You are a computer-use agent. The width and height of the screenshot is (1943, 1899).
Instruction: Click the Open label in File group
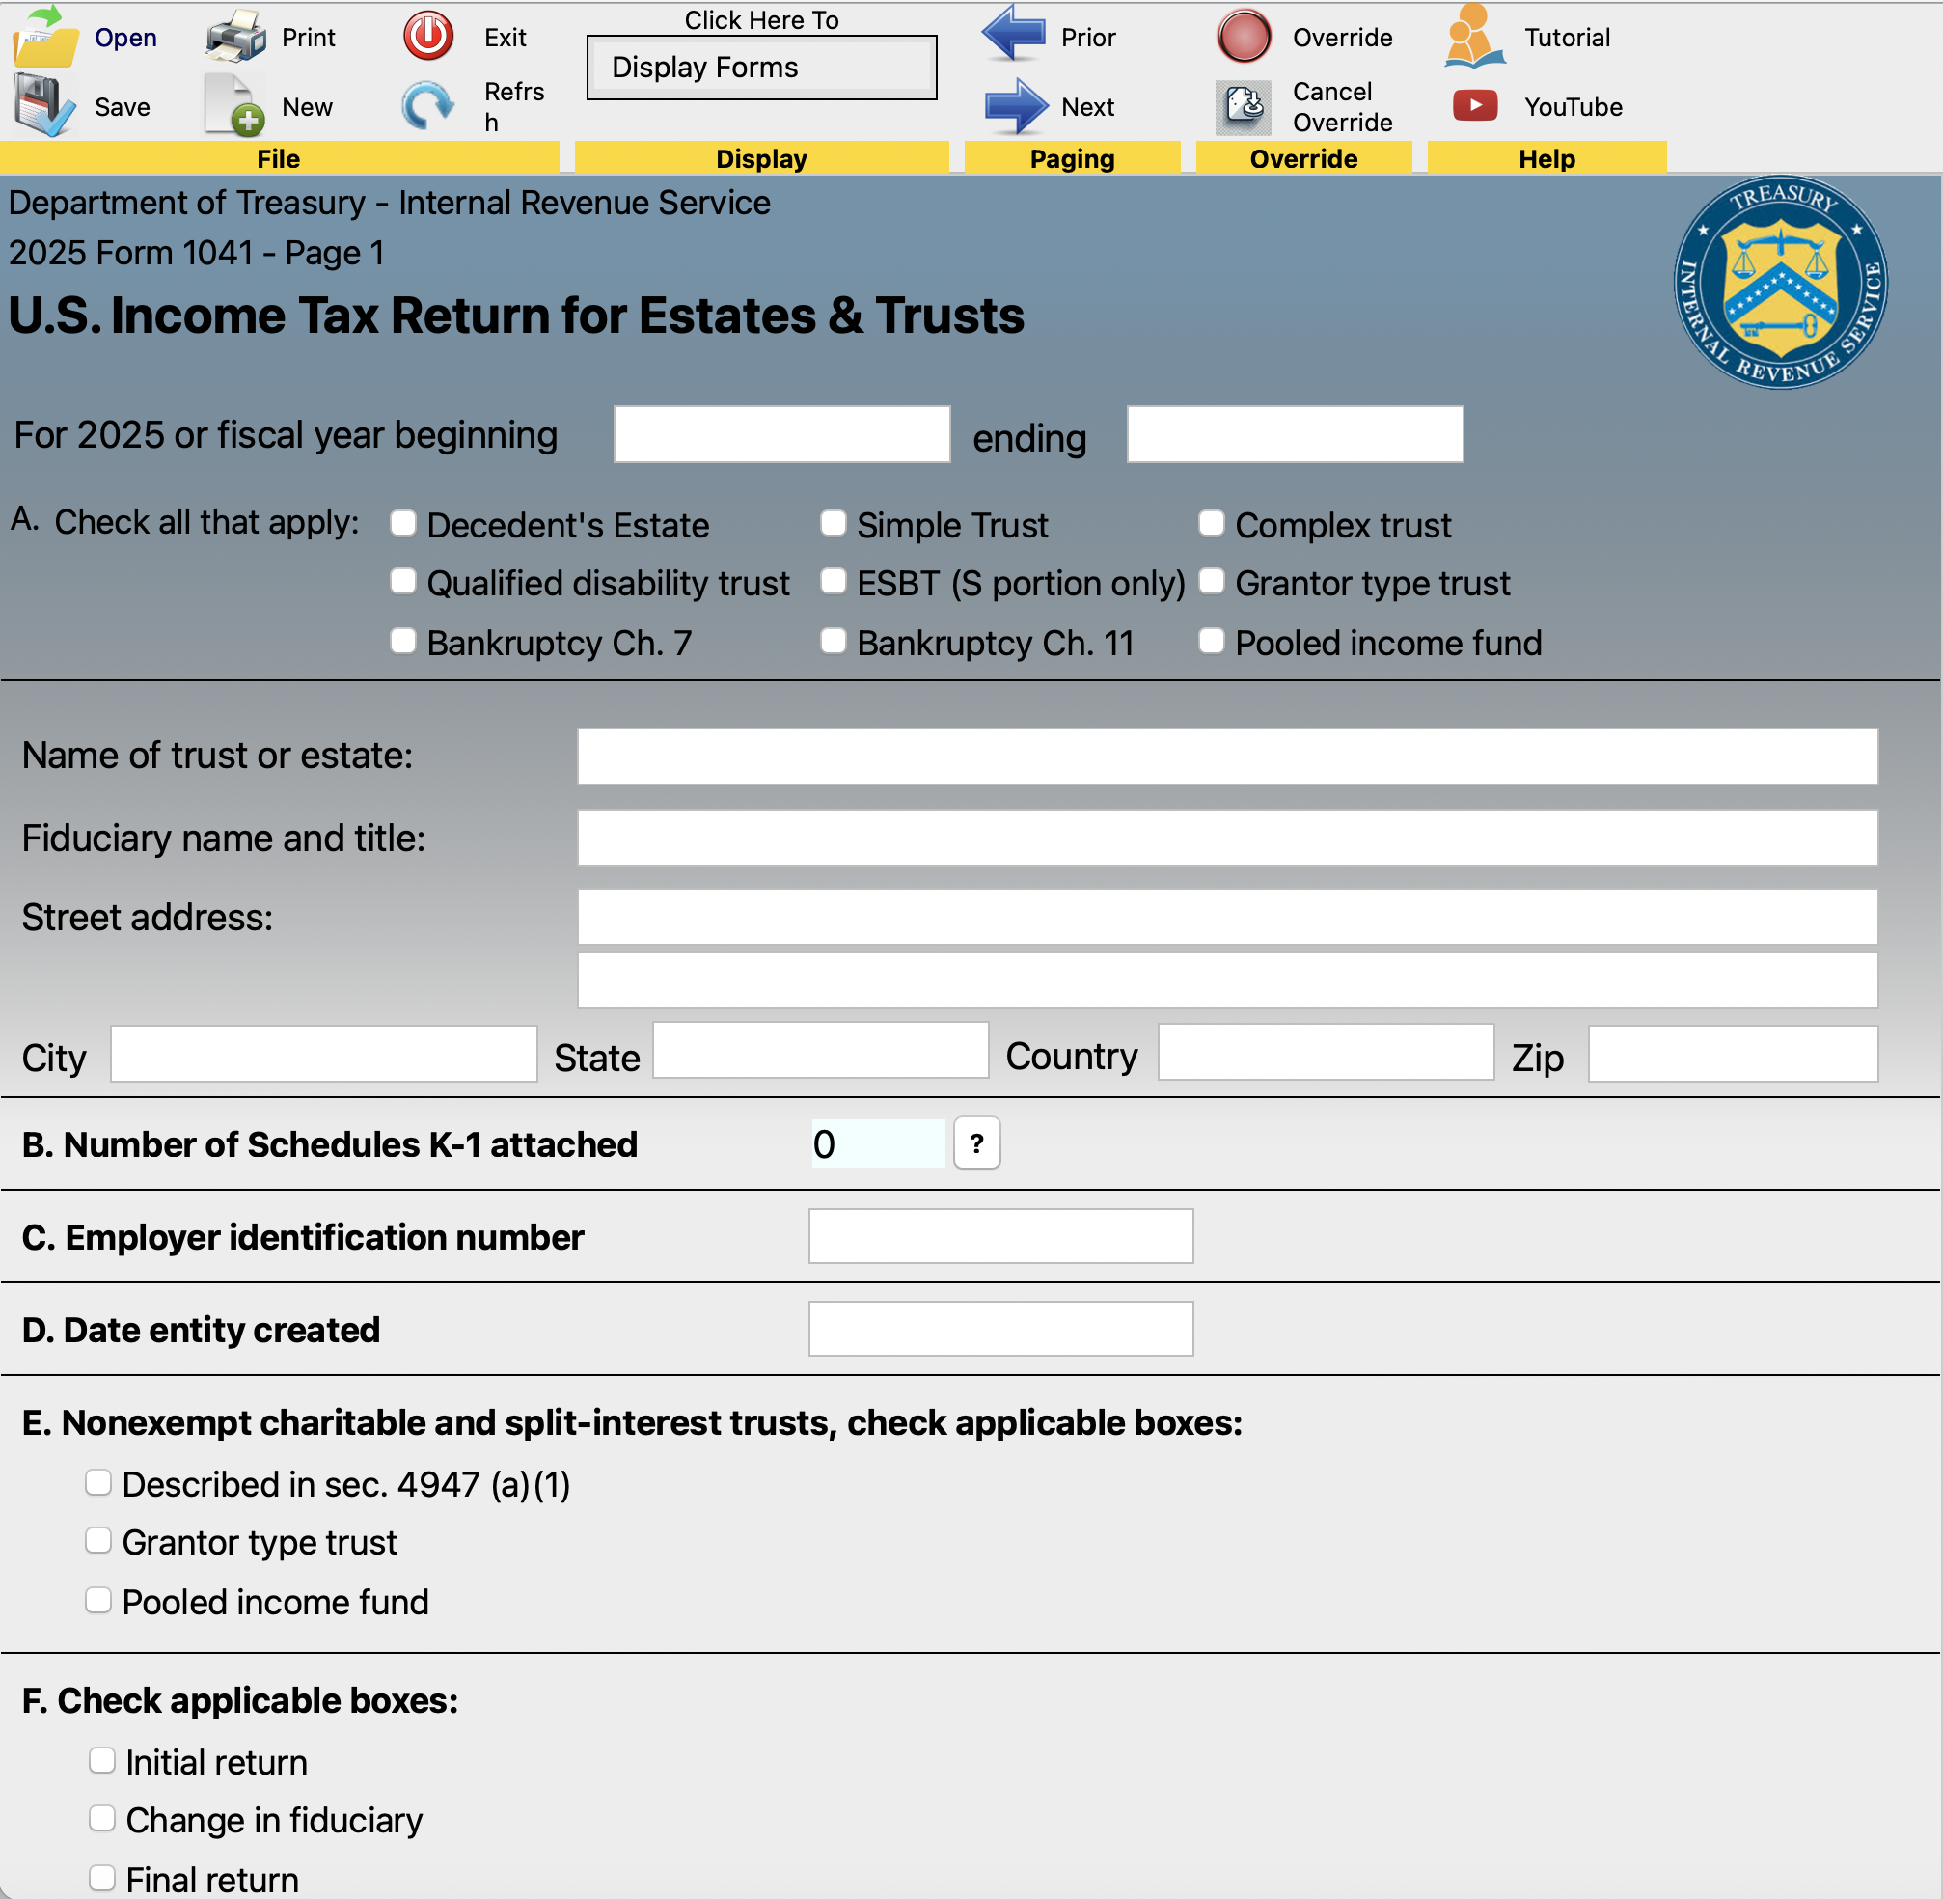coord(125,38)
